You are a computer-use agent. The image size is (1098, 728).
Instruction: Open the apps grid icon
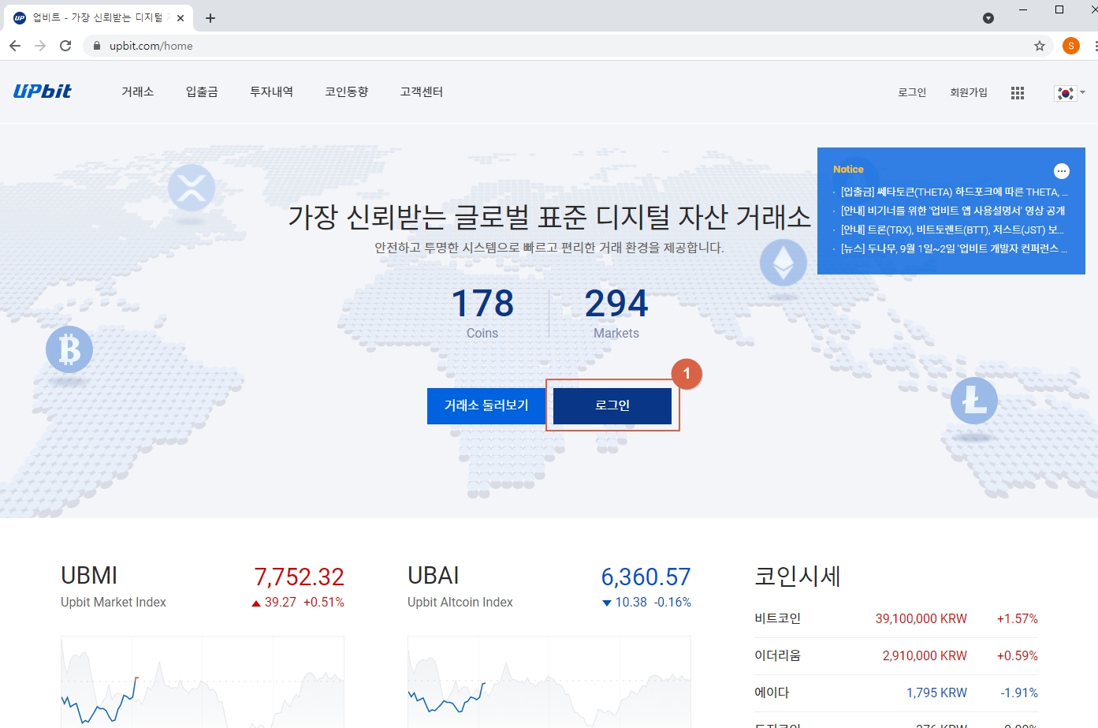click(x=1018, y=93)
